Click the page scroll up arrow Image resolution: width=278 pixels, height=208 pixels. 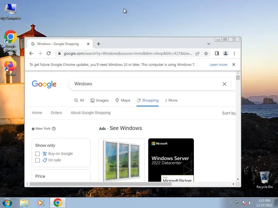238,73
